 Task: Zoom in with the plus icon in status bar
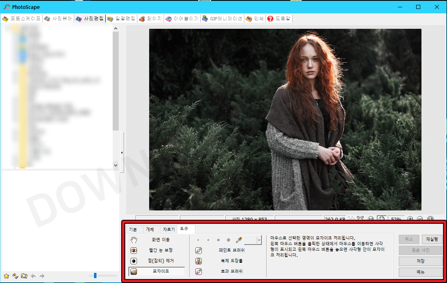tap(410, 219)
